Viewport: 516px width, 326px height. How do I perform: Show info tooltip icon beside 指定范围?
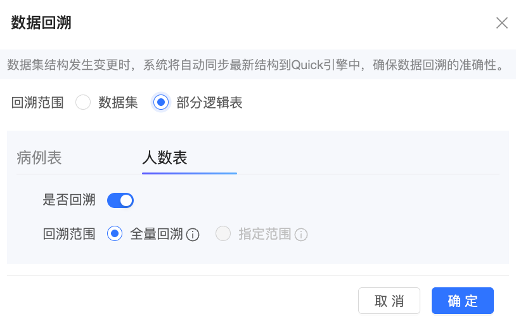coord(301,235)
